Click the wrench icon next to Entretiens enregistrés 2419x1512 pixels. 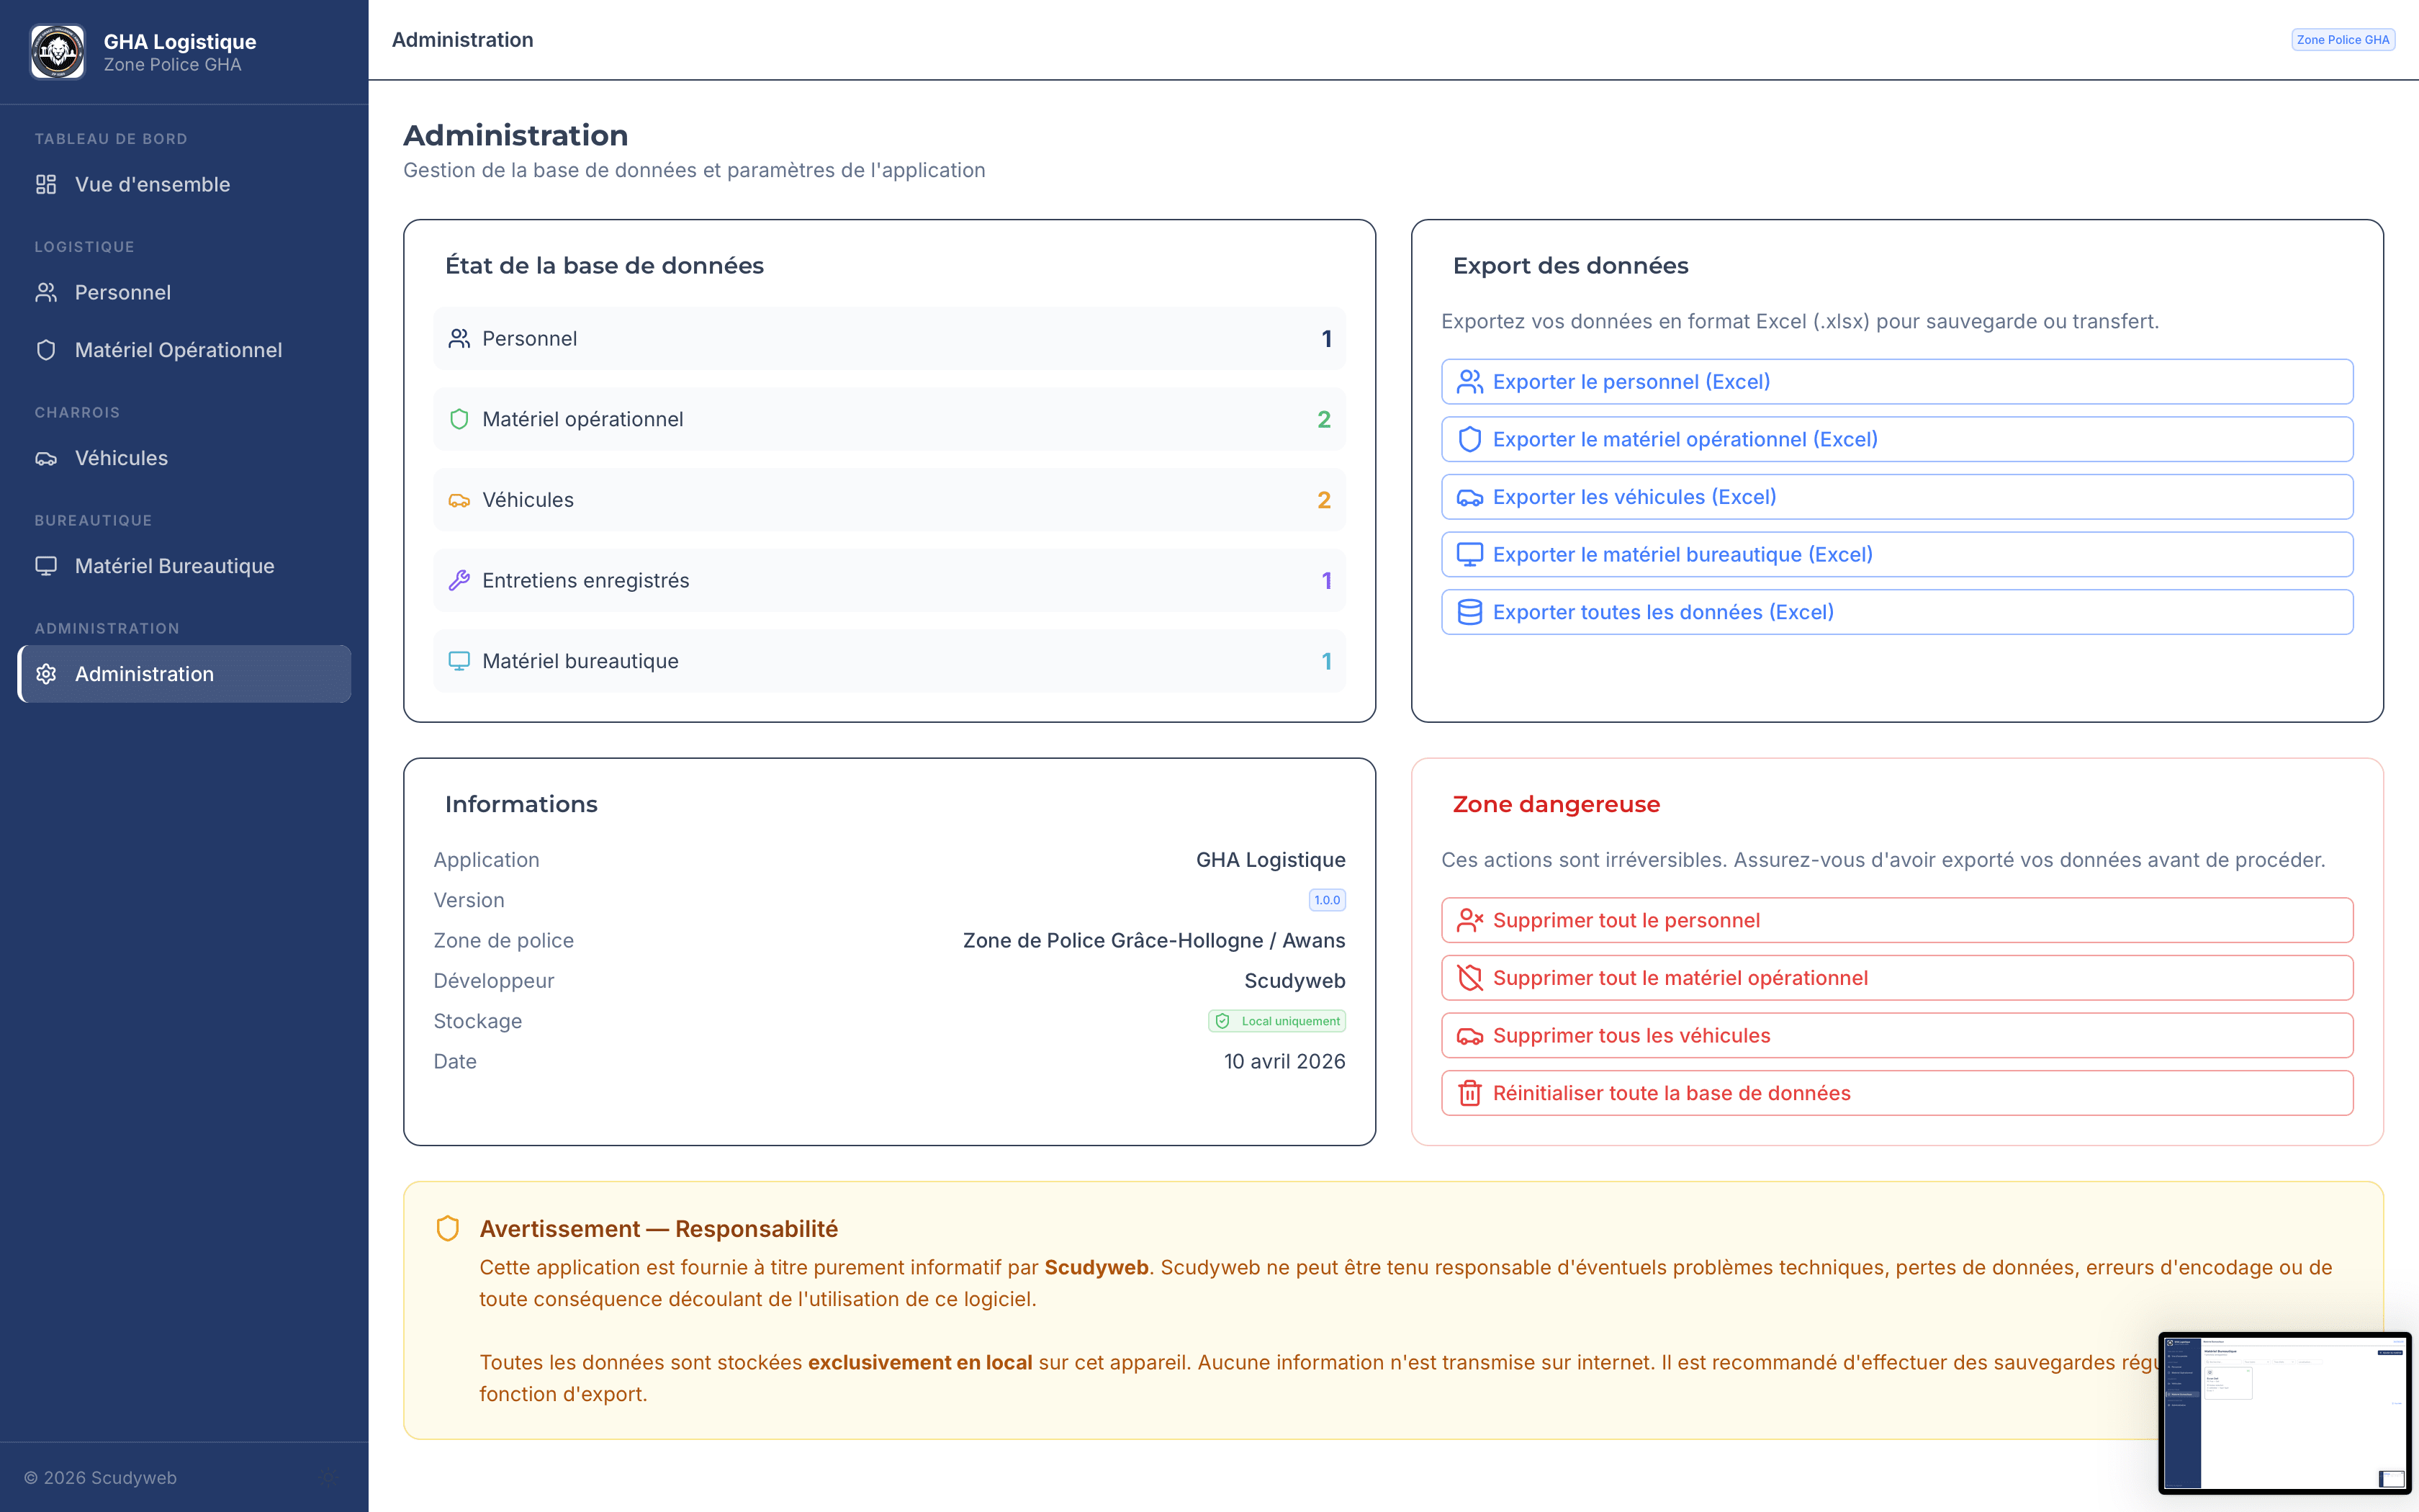coord(460,580)
